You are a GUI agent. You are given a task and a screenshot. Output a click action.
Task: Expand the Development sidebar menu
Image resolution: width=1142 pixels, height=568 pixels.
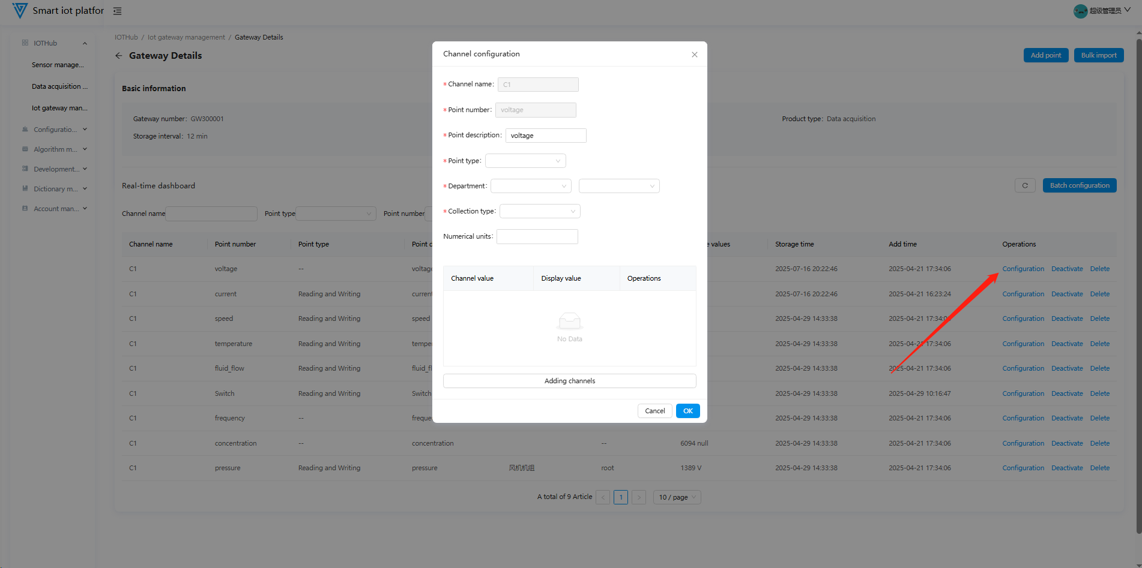[85, 169]
